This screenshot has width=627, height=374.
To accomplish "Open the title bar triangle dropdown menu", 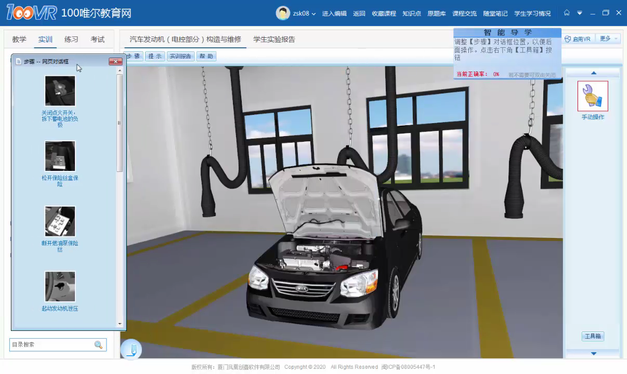I will [x=580, y=13].
